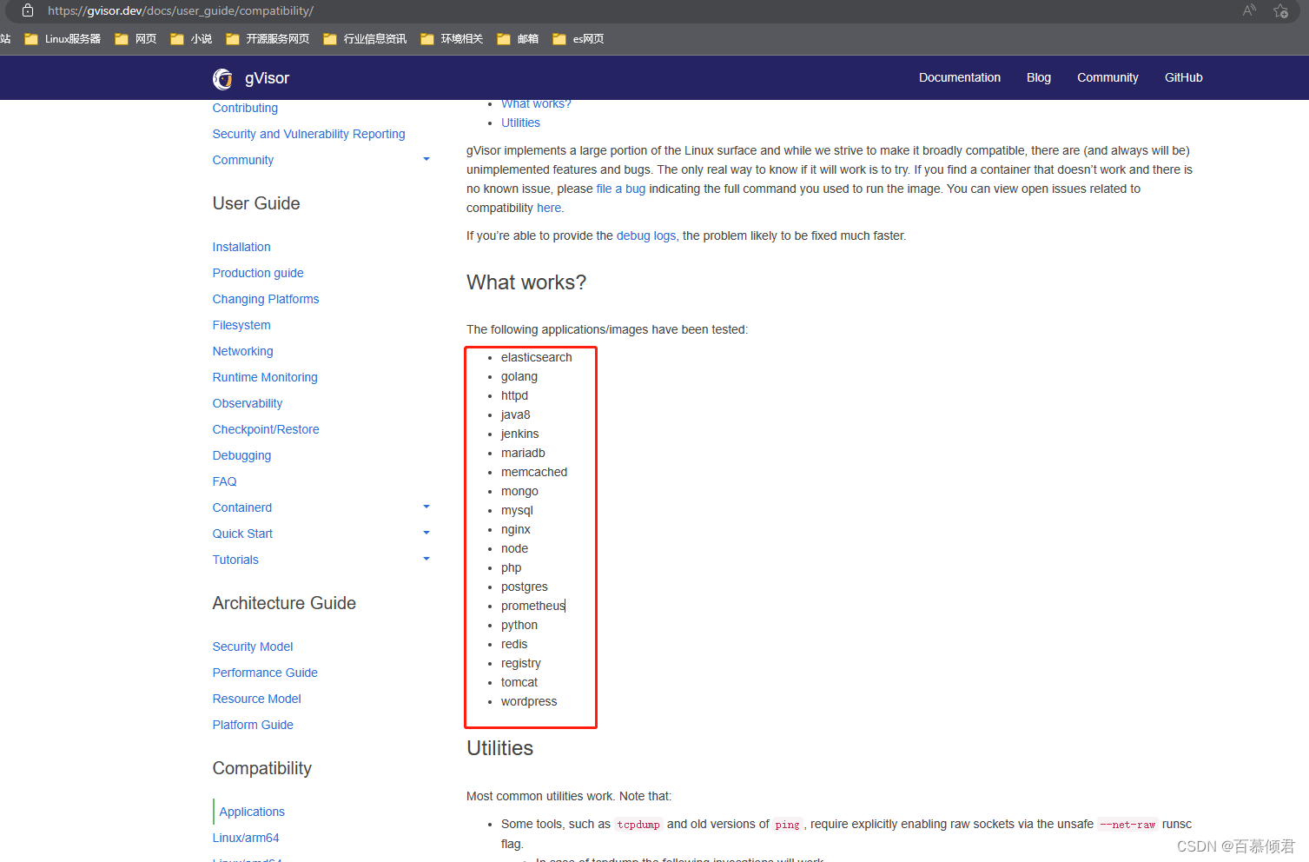The image size is (1309, 862).
Task: Open Quick Start sidebar link
Action: pyautogui.click(x=242, y=534)
